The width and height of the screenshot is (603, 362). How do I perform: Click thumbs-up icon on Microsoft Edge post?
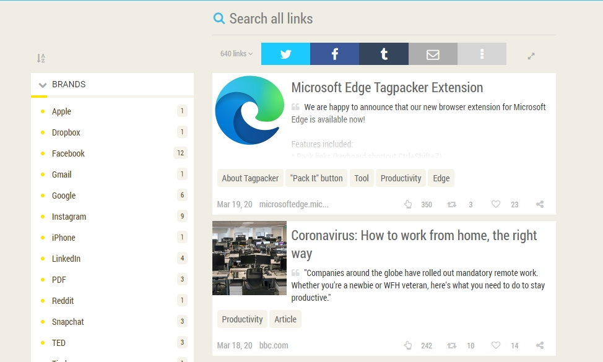pos(408,204)
